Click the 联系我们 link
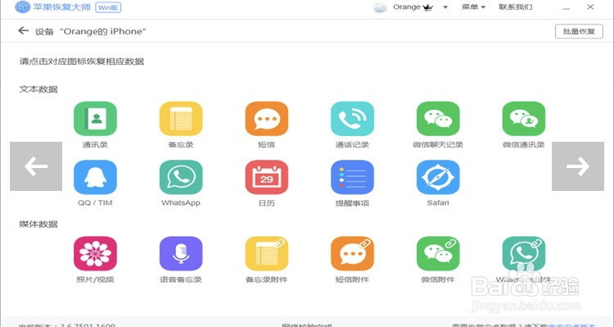 point(515,7)
